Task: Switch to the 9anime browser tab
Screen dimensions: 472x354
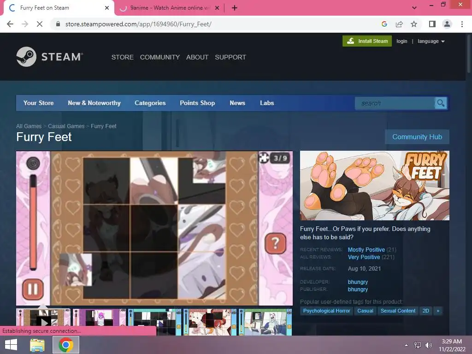Action: point(170,8)
